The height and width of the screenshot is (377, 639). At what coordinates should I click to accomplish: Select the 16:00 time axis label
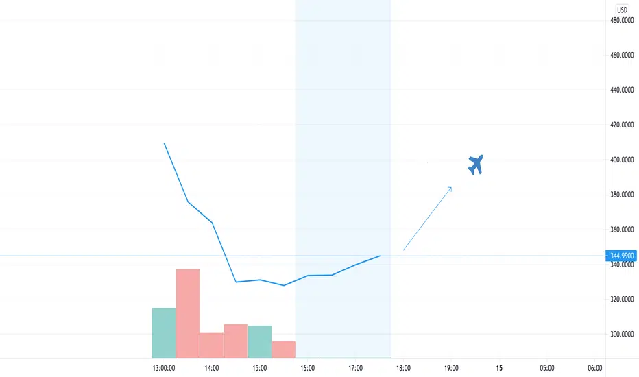(308, 368)
